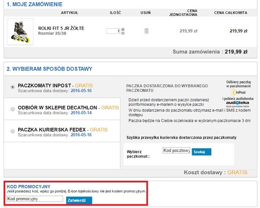Increase quantity with the plus stepper
260x208 pixels.
[123, 29]
